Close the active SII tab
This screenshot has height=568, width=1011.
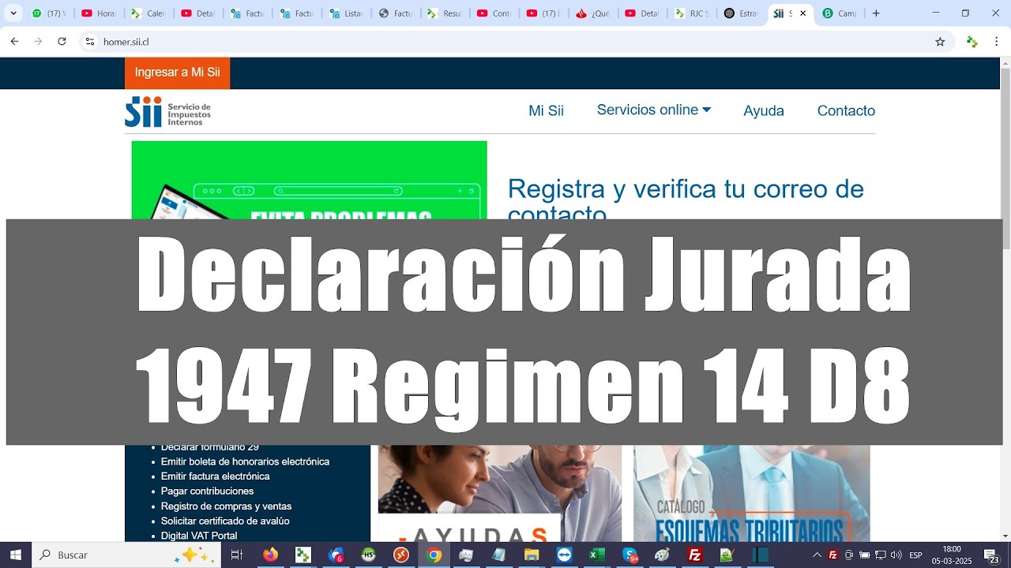point(803,13)
